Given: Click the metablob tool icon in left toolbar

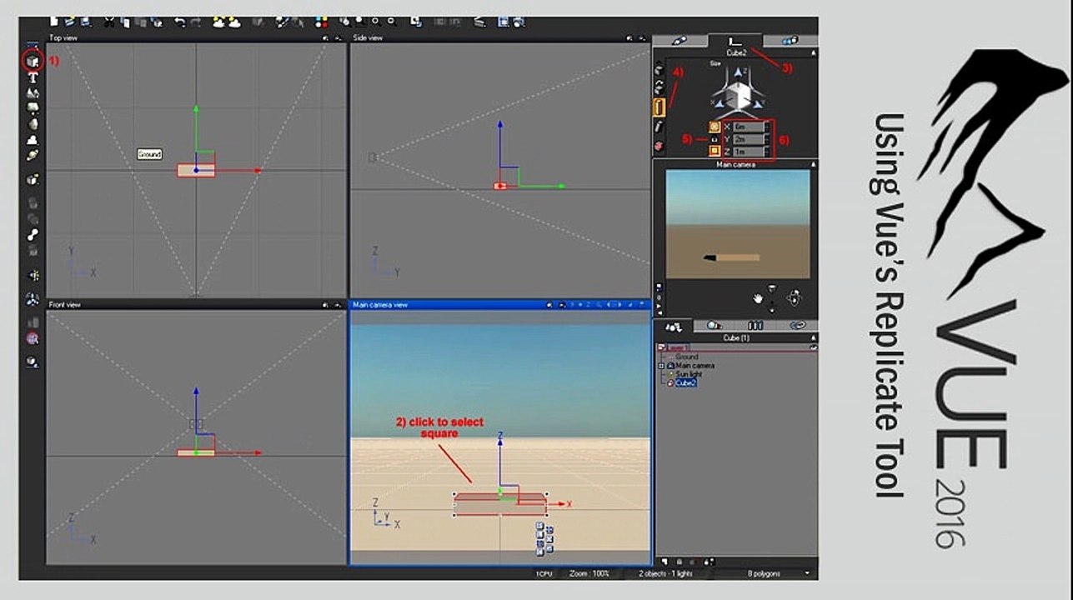Looking at the screenshot, I should pyautogui.click(x=33, y=235).
